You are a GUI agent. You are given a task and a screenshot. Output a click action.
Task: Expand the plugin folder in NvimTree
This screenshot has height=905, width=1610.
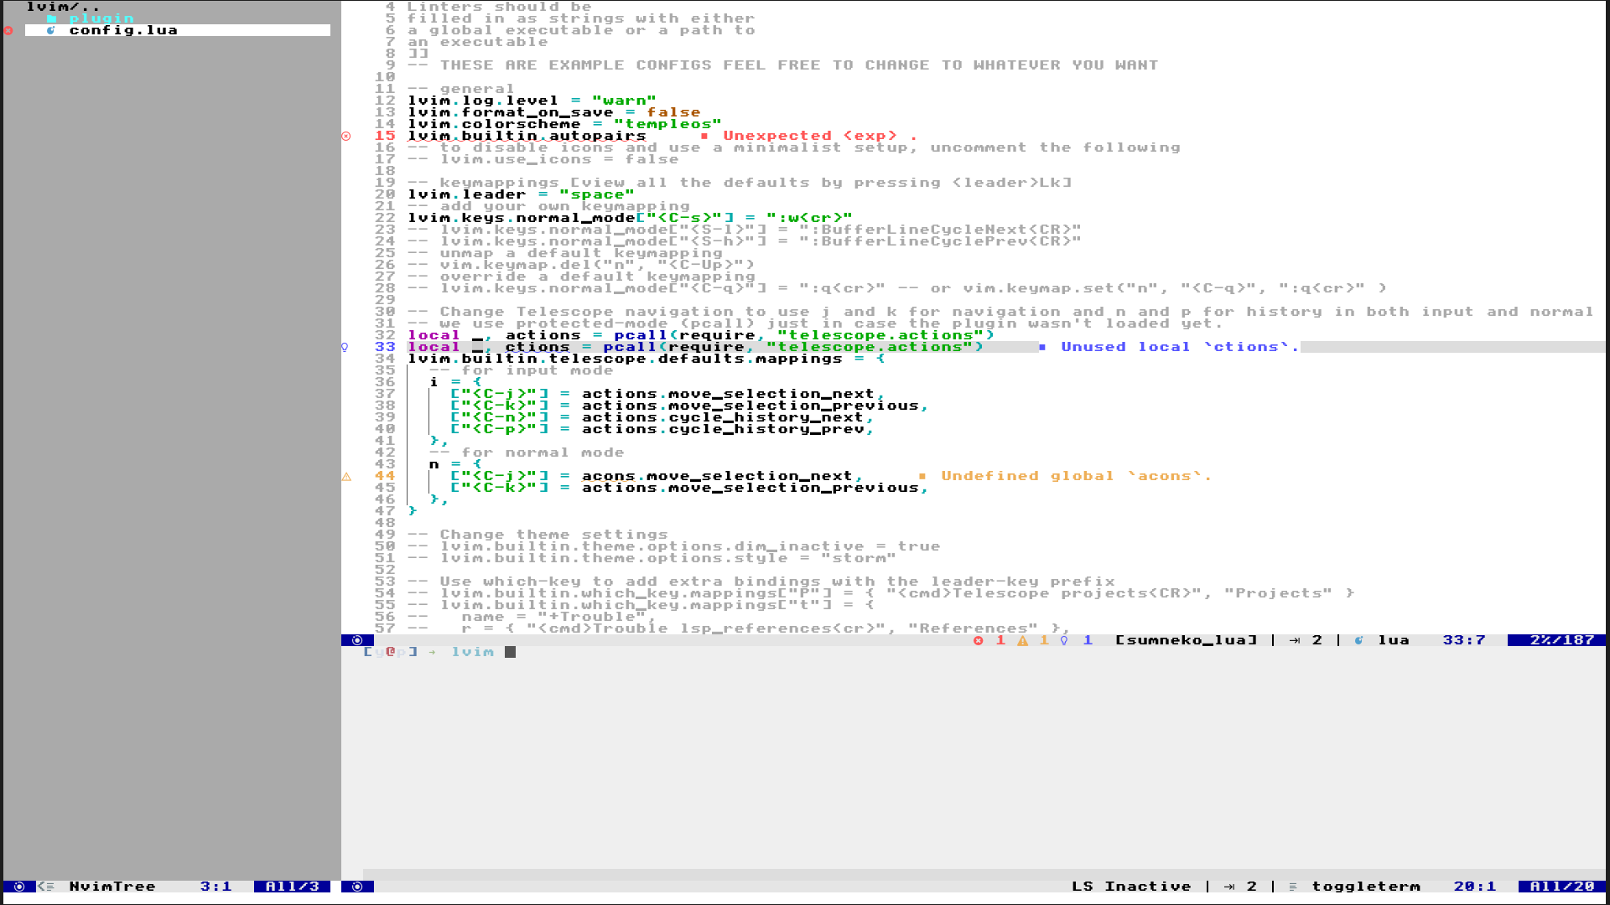[x=101, y=18]
